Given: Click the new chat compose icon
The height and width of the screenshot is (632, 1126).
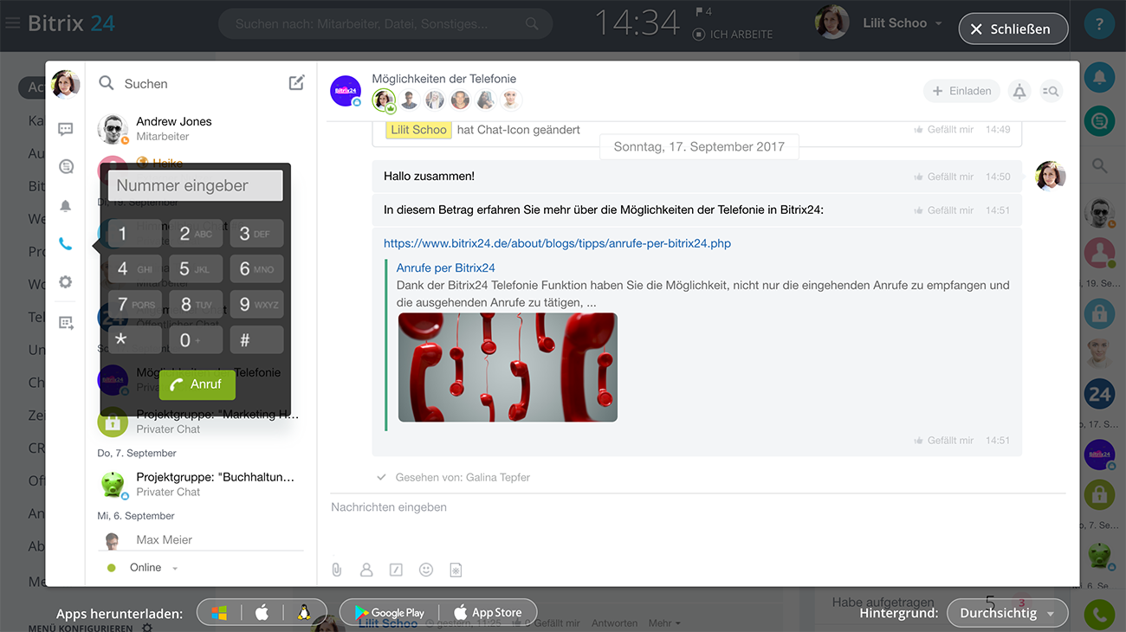Looking at the screenshot, I should tap(296, 83).
